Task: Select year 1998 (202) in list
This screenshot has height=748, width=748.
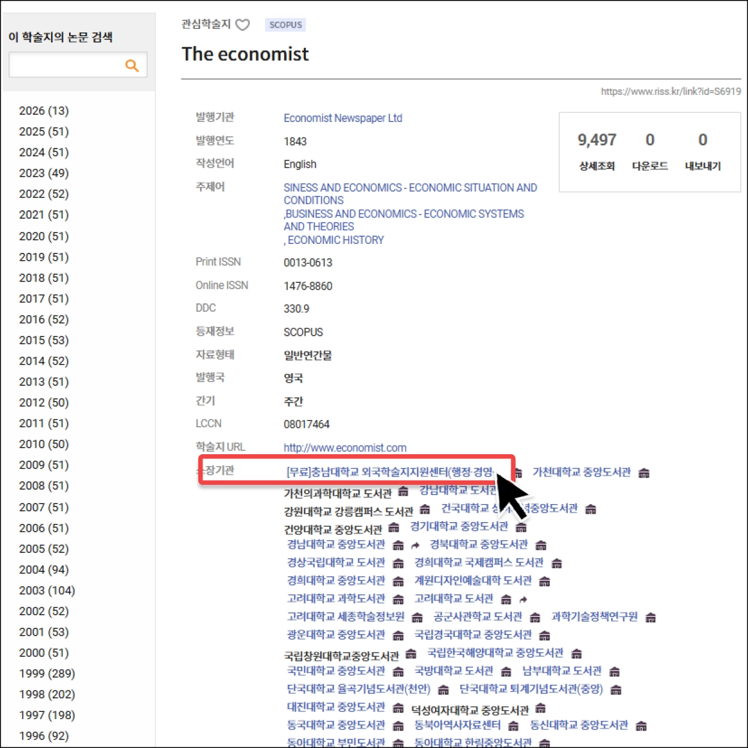Action: (47, 695)
